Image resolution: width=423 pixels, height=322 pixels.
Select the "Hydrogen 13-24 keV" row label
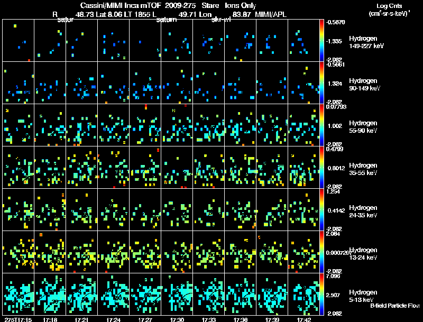(x=363, y=254)
